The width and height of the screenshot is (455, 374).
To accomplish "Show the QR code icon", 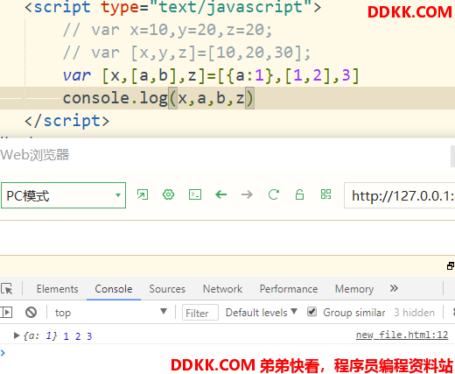I will [325, 194].
